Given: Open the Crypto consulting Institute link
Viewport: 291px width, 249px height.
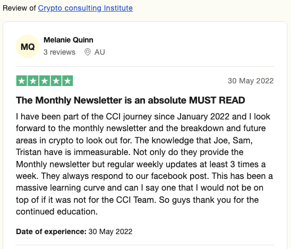Looking at the screenshot, I should (x=85, y=8).
